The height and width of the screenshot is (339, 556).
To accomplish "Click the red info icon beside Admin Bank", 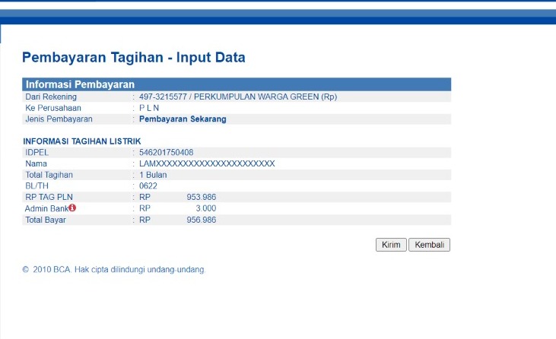I will pyautogui.click(x=72, y=208).
